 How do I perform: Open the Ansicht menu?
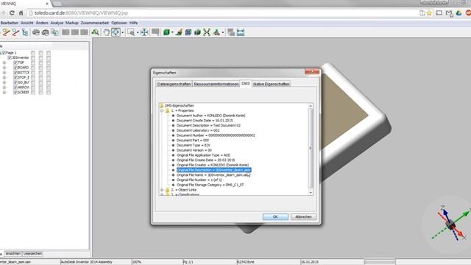click(27, 23)
